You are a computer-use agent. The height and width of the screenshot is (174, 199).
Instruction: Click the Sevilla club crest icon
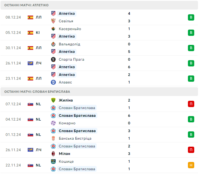pos(53,21)
